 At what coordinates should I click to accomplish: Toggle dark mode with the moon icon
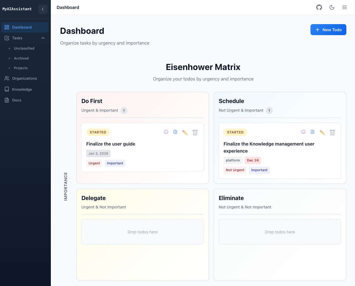(332, 7)
